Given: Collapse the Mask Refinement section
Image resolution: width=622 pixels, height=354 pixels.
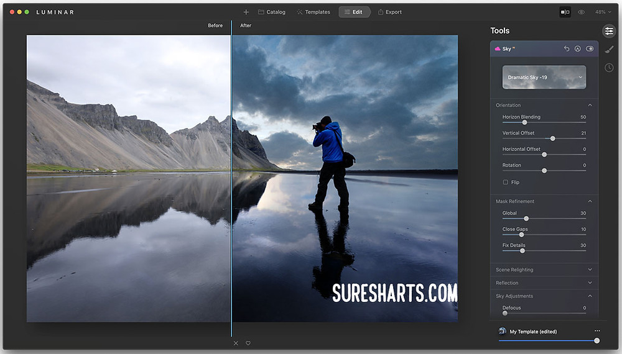Looking at the screenshot, I should [x=590, y=202].
